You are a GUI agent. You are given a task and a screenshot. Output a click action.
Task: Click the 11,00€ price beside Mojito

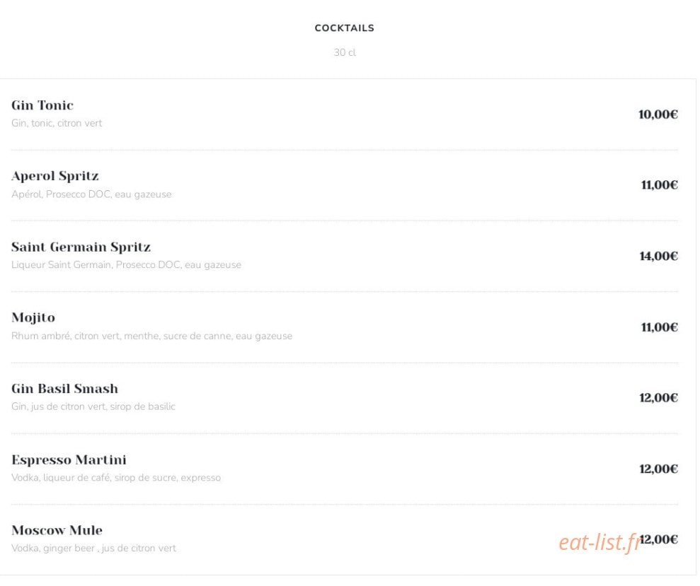pyautogui.click(x=660, y=327)
